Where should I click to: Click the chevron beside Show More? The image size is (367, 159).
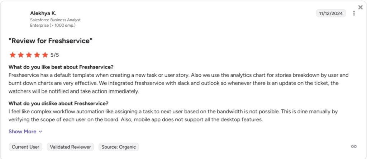pos(40,132)
